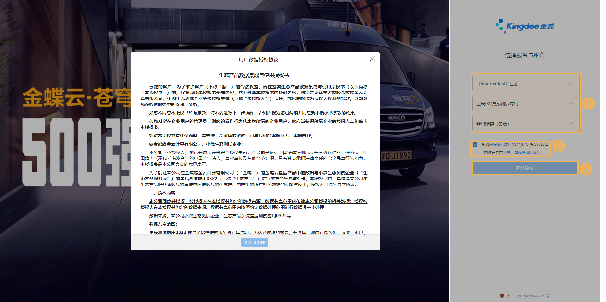Click the 倒计时8秒 countdown button
The height and width of the screenshot is (302, 606).
pos(255,242)
